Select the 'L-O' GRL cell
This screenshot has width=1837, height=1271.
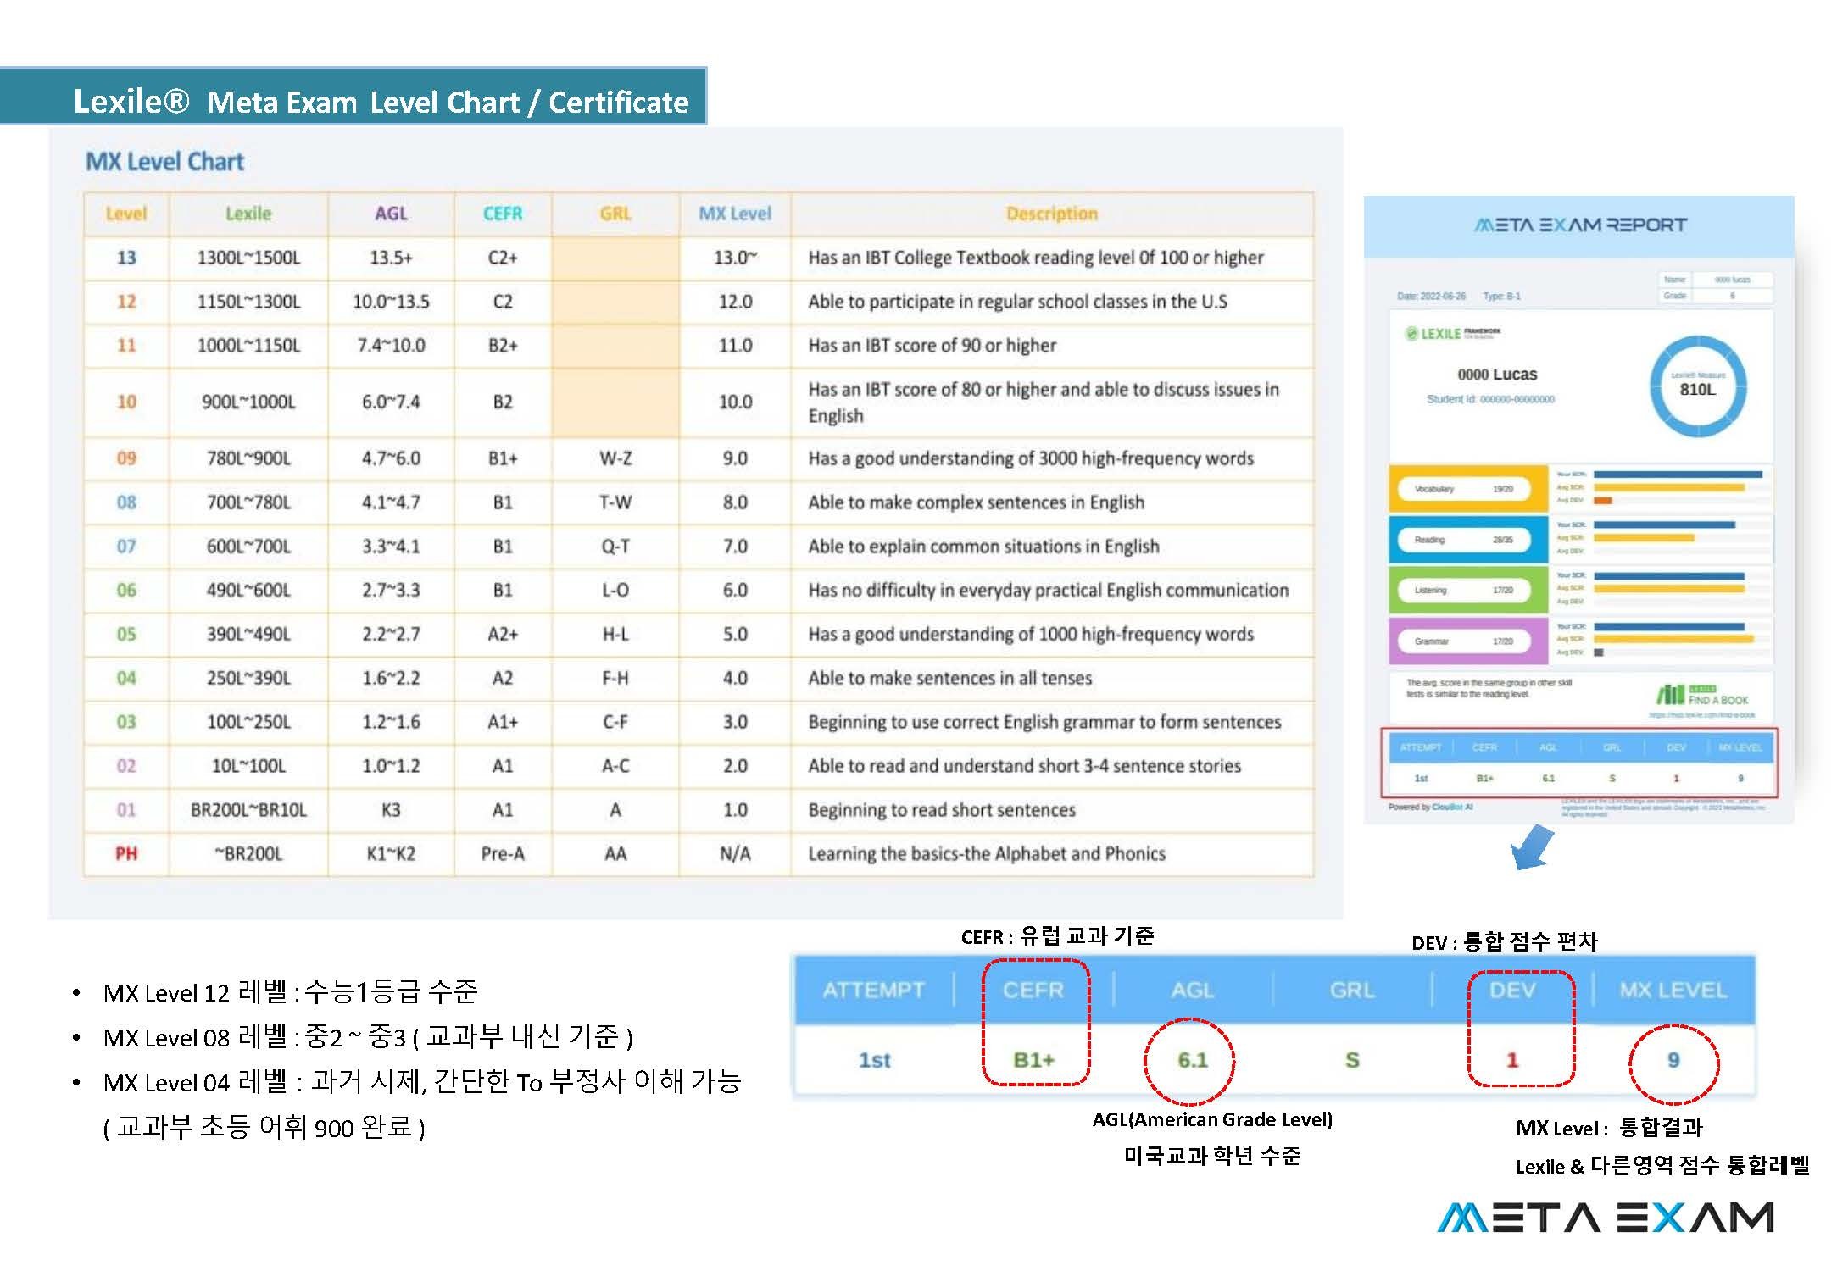click(615, 591)
